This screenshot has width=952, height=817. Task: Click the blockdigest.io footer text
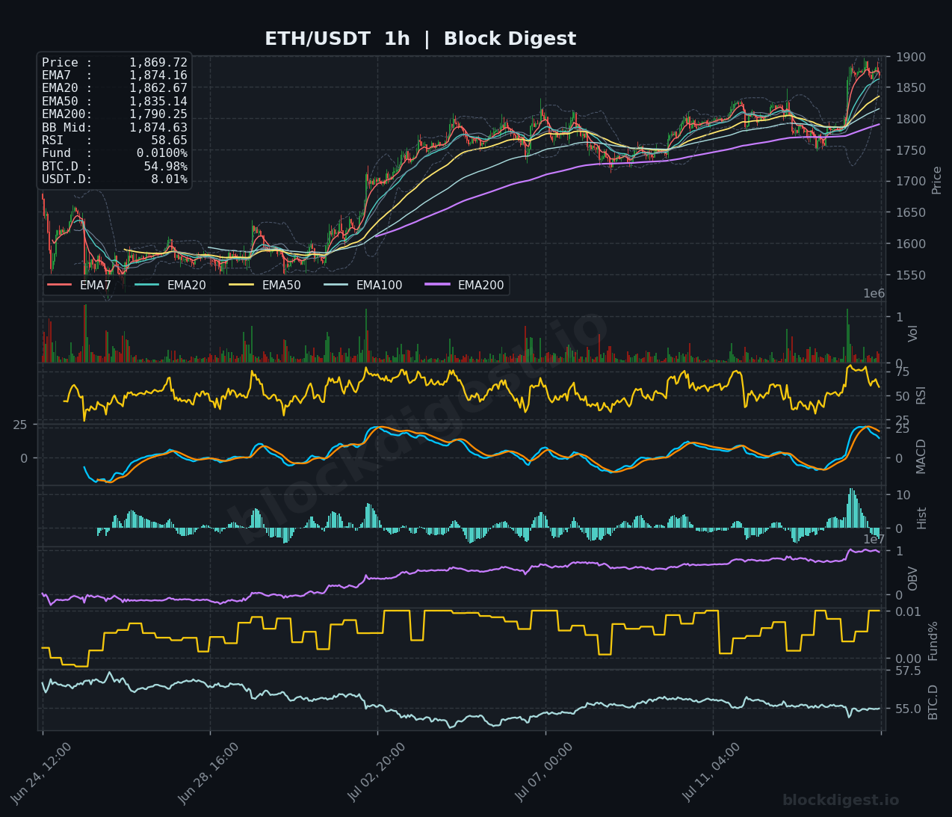click(841, 801)
